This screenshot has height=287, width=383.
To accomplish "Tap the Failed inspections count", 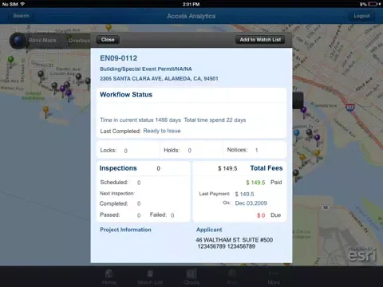I will coord(172,215).
